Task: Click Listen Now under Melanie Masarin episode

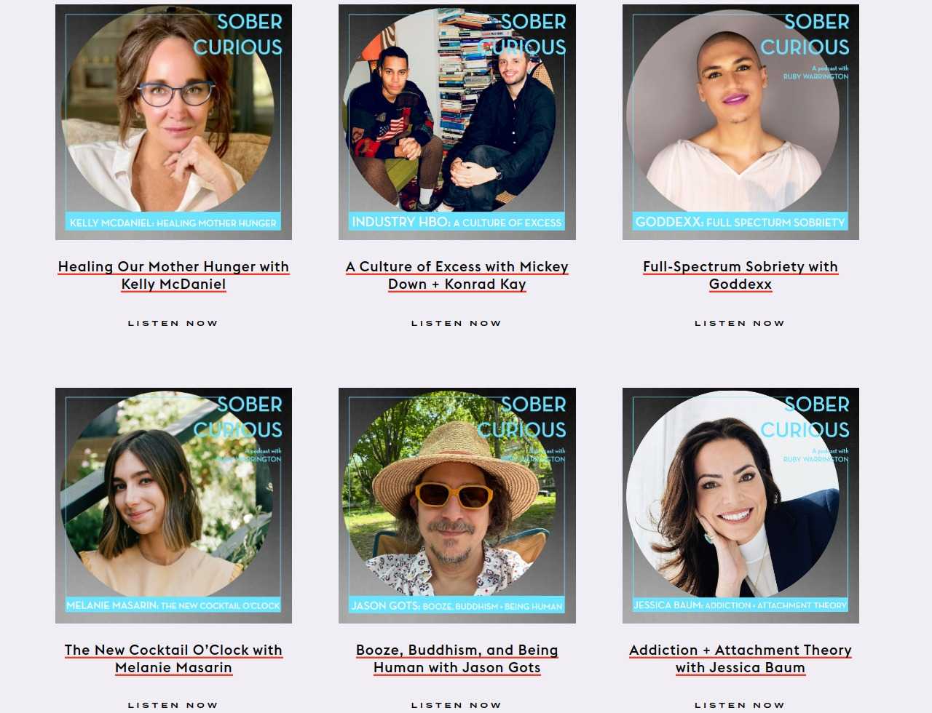Action: coord(173,705)
